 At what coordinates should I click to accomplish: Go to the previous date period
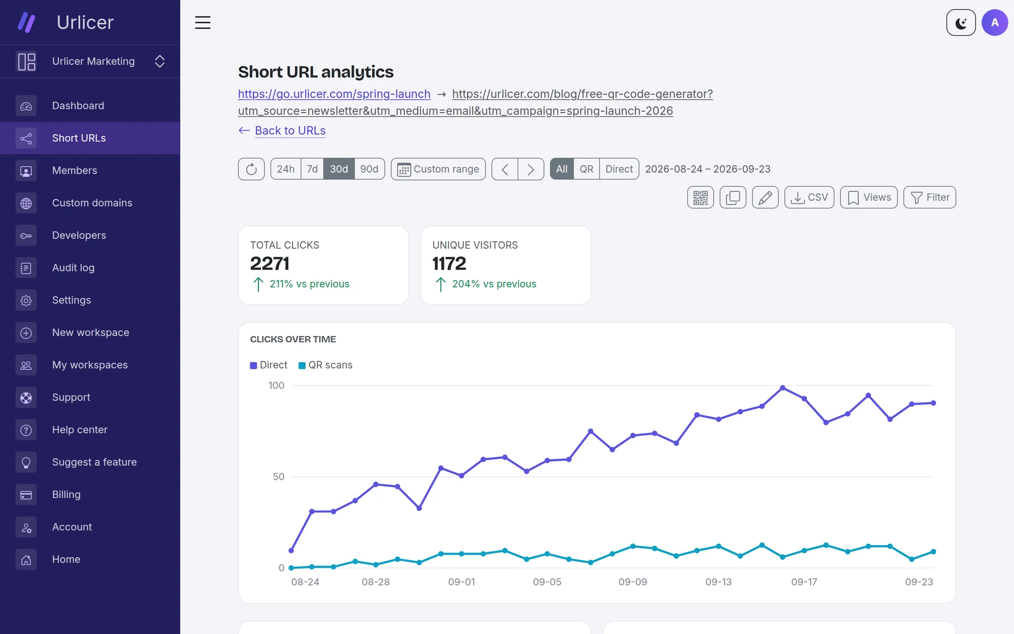[505, 169]
